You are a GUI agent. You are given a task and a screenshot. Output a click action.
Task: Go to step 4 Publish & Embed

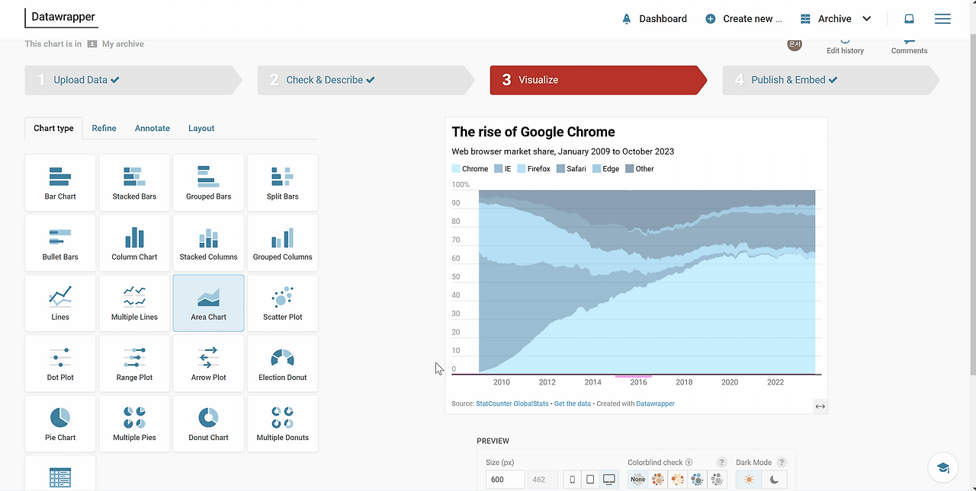click(x=831, y=80)
